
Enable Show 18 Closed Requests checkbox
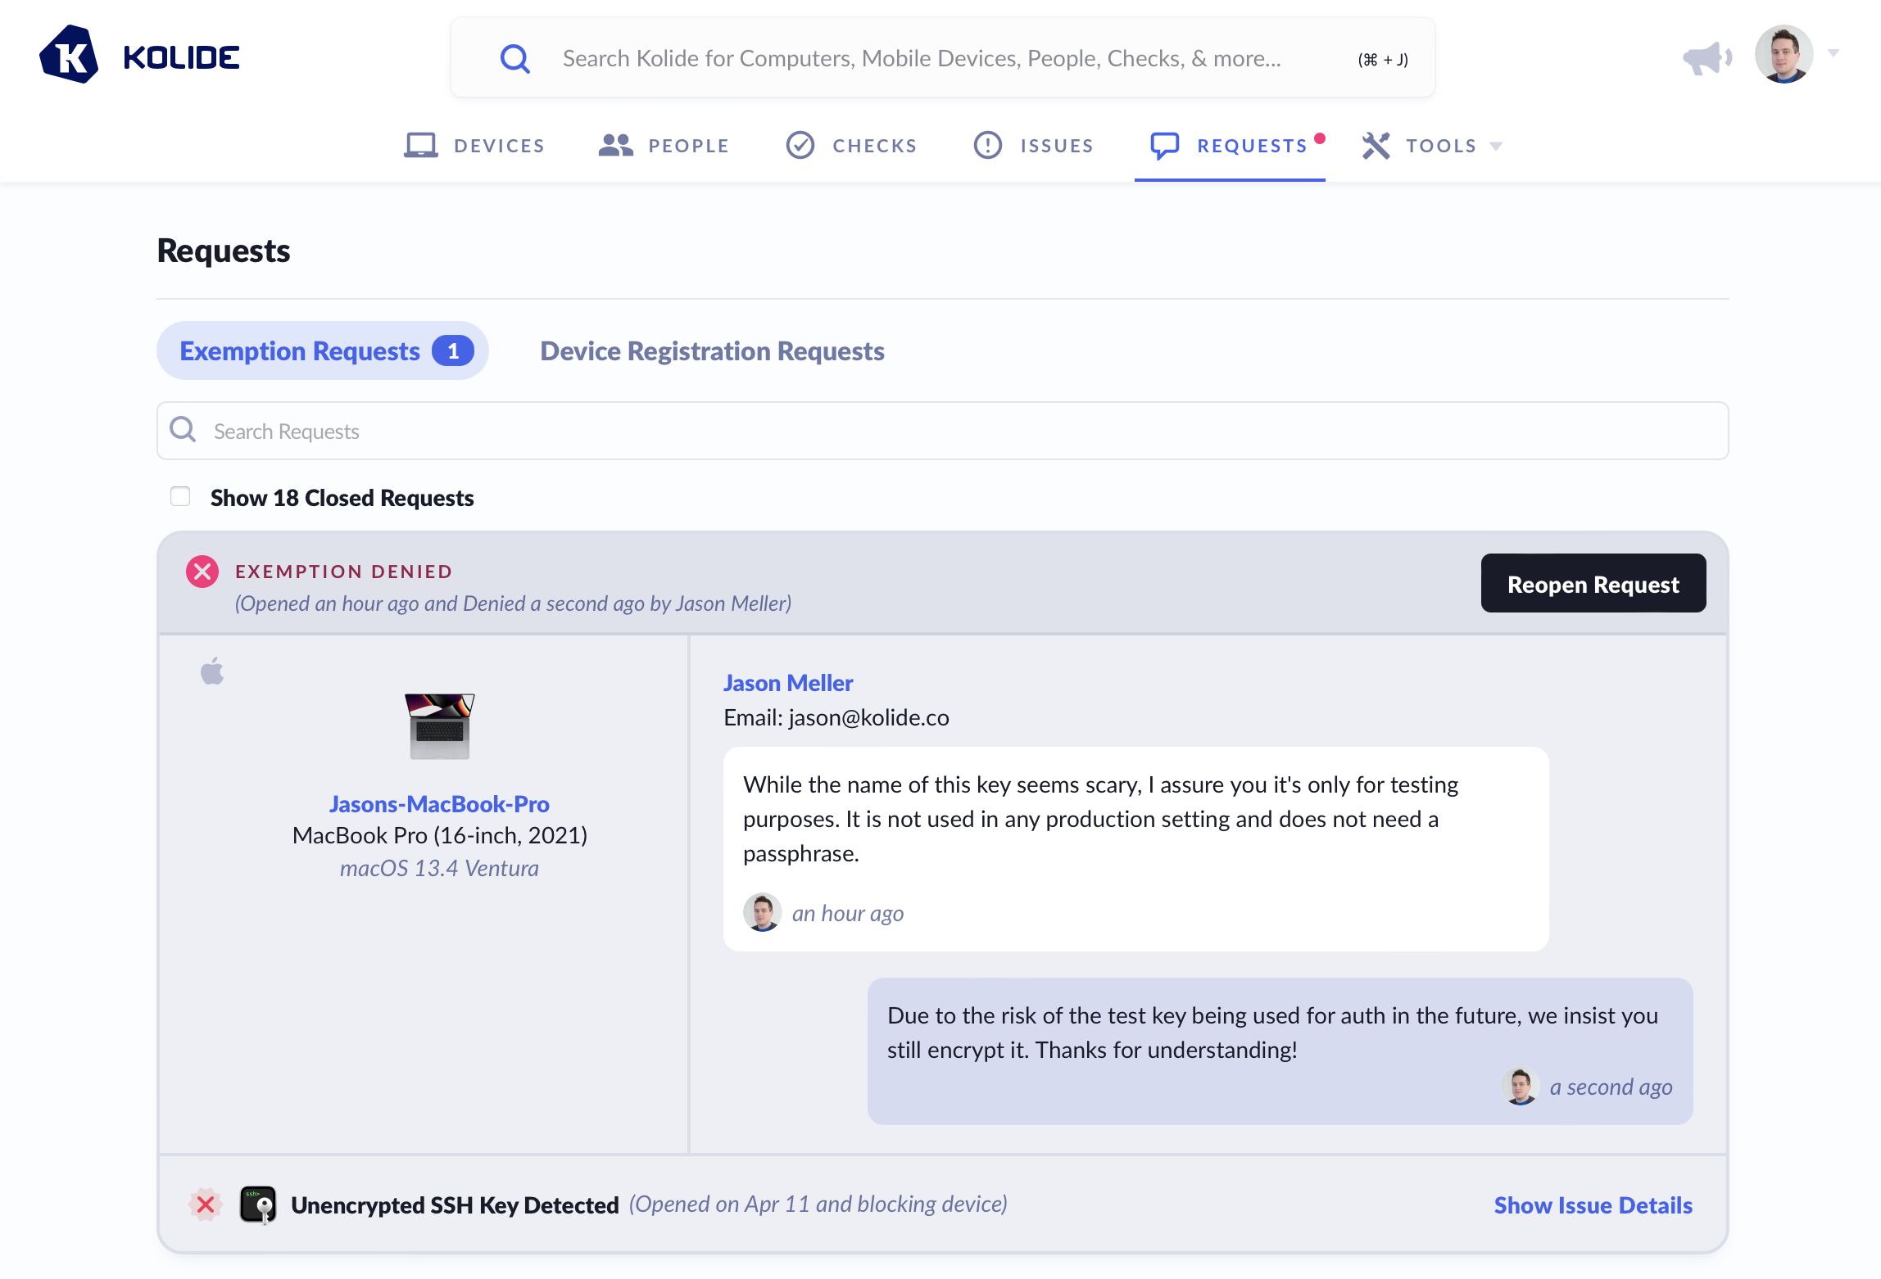point(180,497)
